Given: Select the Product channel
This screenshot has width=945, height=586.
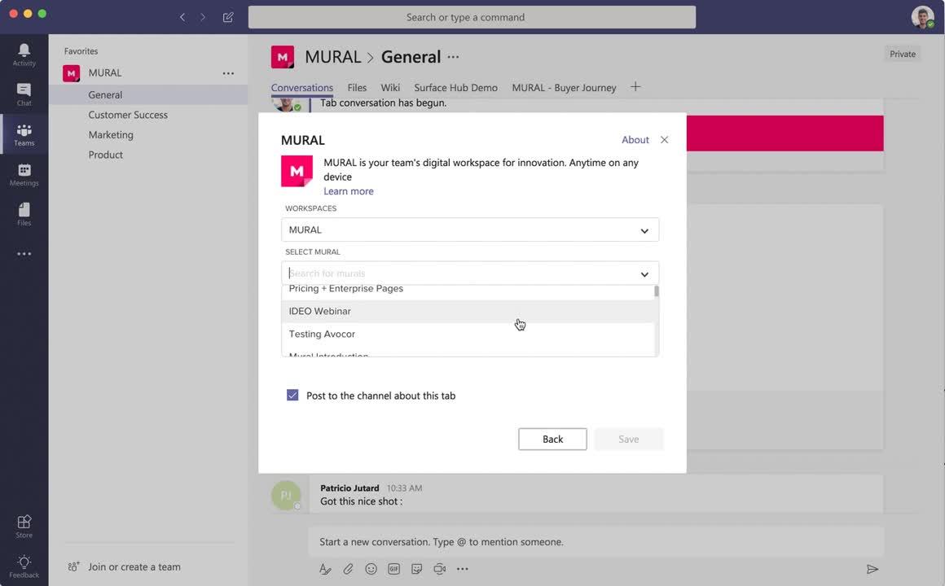Looking at the screenshot, I should (148, 155).
